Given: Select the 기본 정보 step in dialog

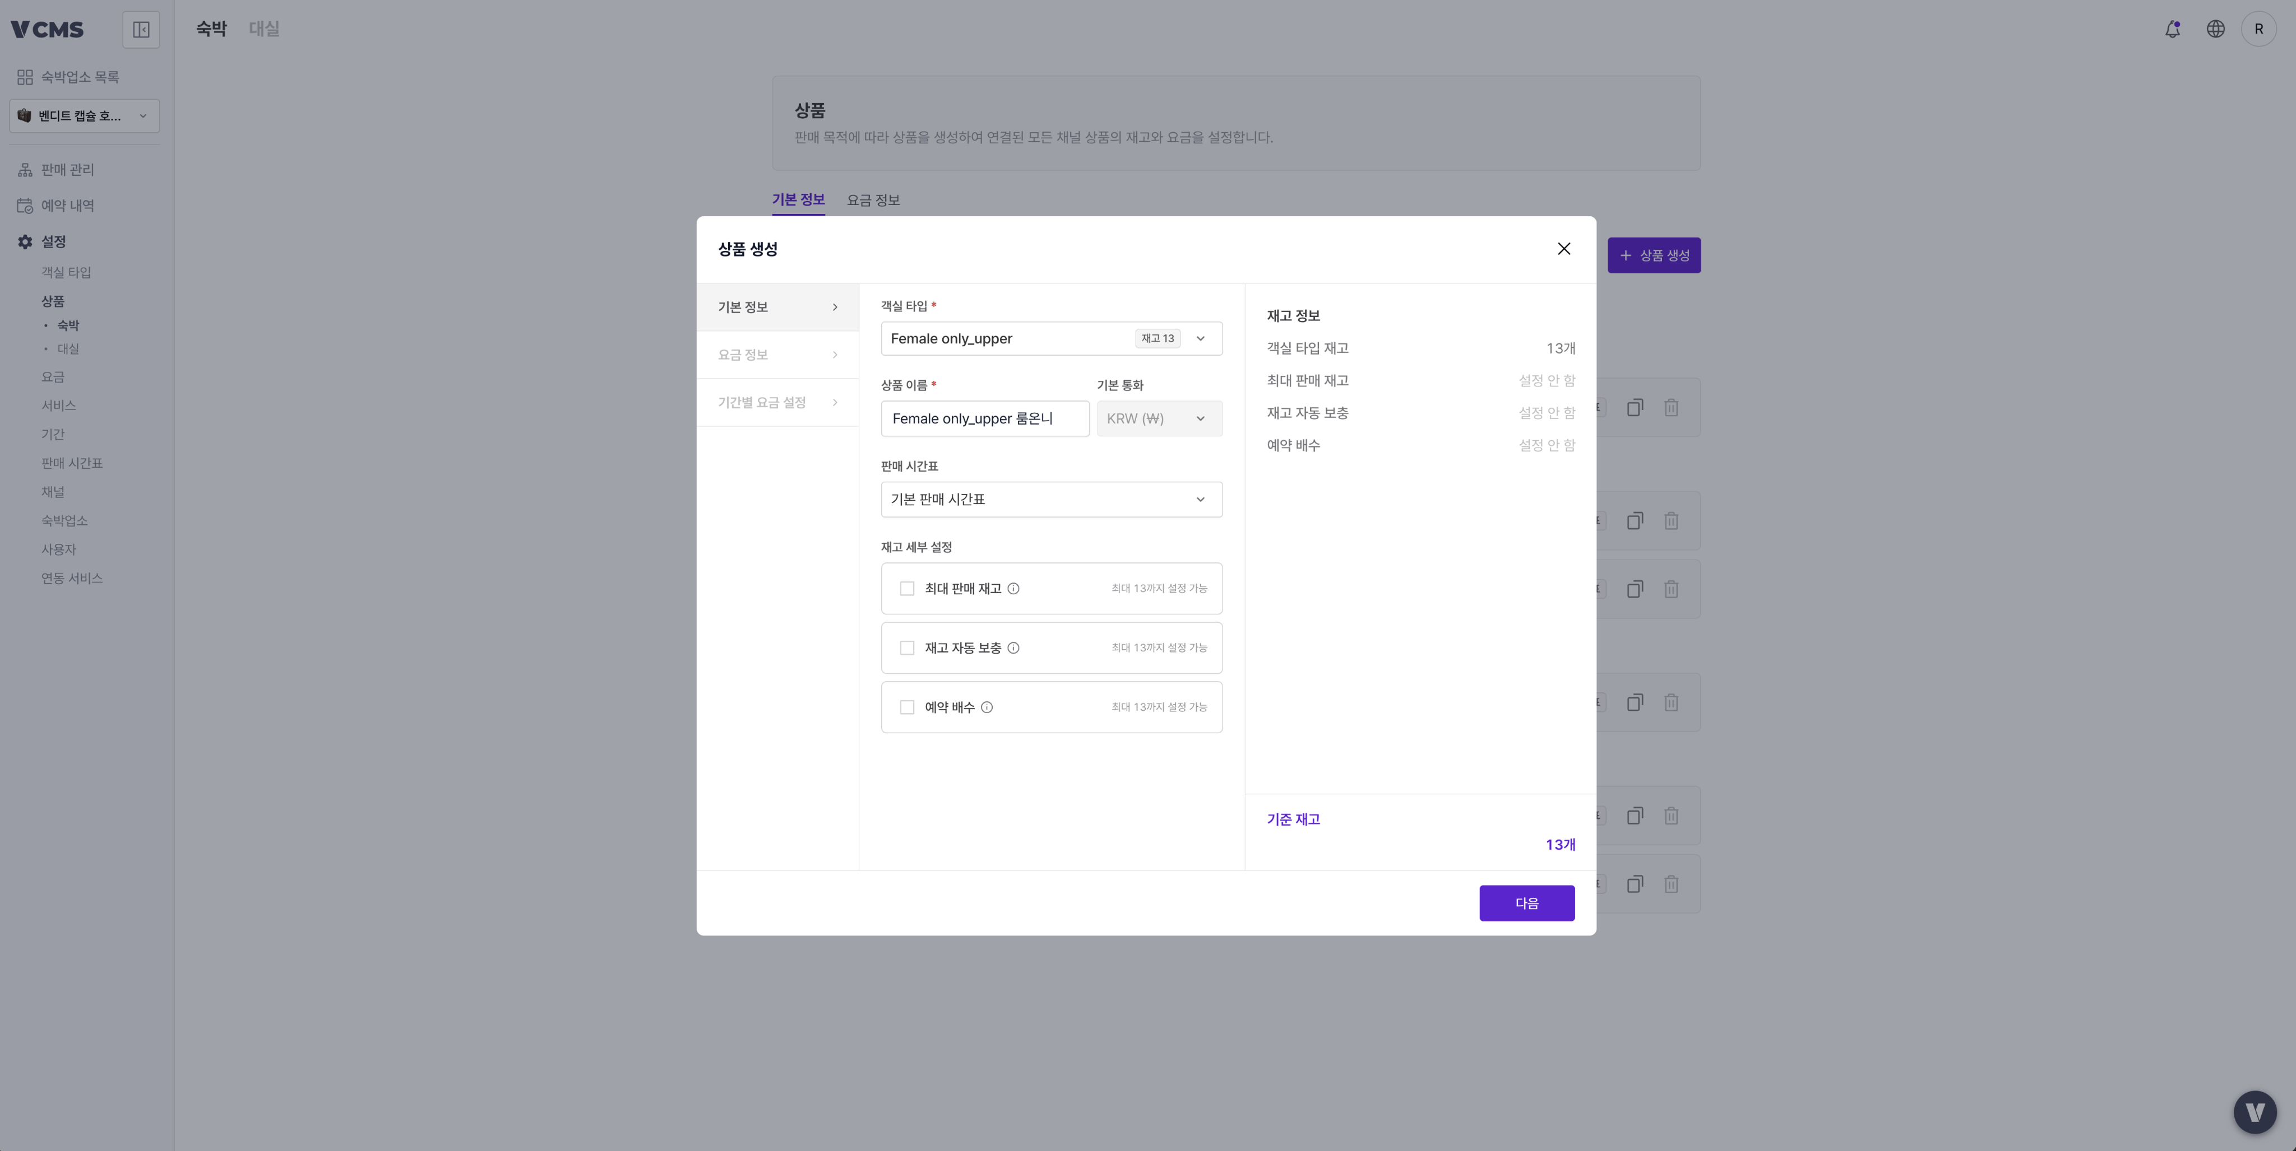Looking at the screenshot, I should coord(777,307).
